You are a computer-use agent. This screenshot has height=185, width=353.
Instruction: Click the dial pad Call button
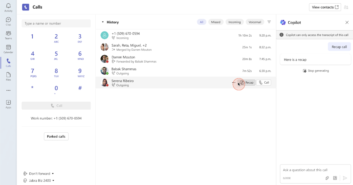coord(56,106)
